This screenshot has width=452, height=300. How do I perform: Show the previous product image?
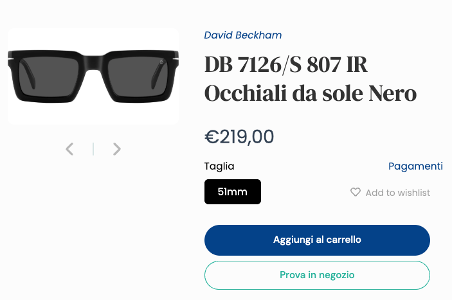(69, 149)
